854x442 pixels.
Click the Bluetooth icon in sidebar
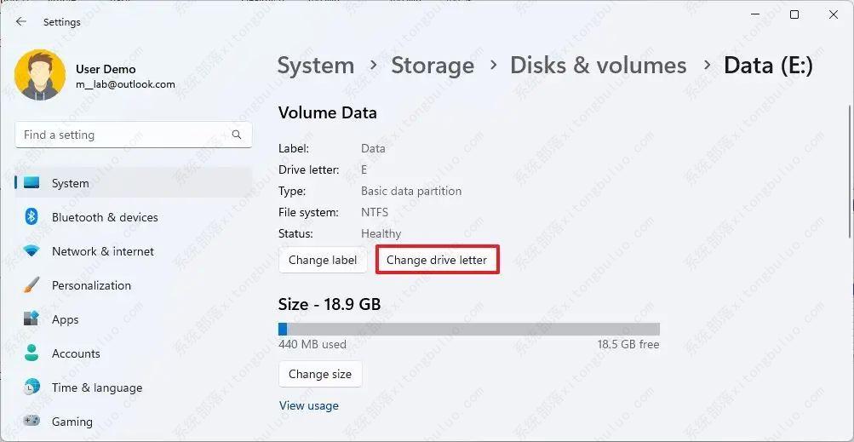32,217
